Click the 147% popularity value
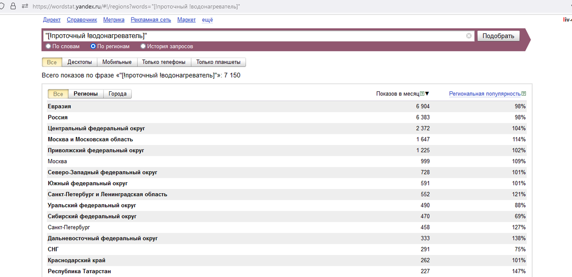Screen dimensions: 572x277 (x=520, y=271)
